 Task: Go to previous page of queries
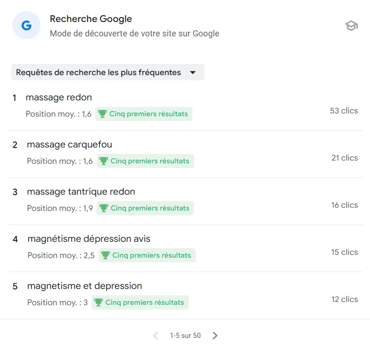pos(156,336)
